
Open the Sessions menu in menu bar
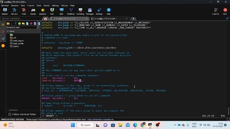14,6
